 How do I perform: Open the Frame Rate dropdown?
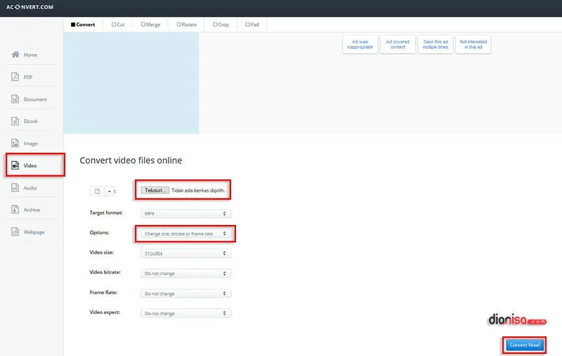tap(185, 294)
